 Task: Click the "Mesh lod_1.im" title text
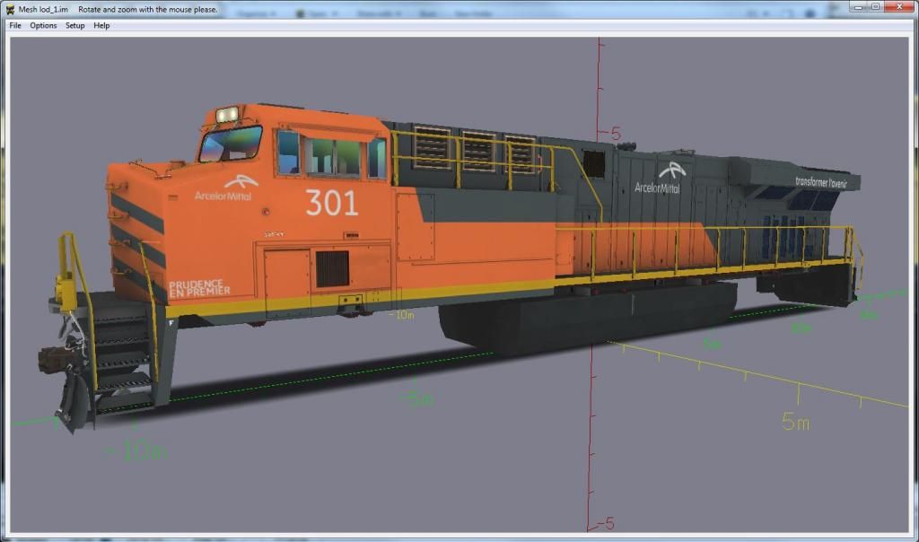click(43, 9)
